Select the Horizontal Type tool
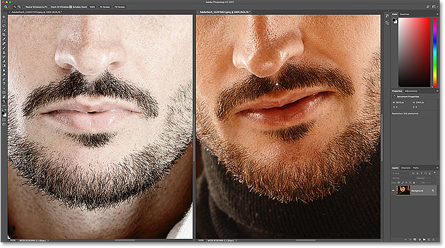Viewport: 445px width, 248px height. 4,84
